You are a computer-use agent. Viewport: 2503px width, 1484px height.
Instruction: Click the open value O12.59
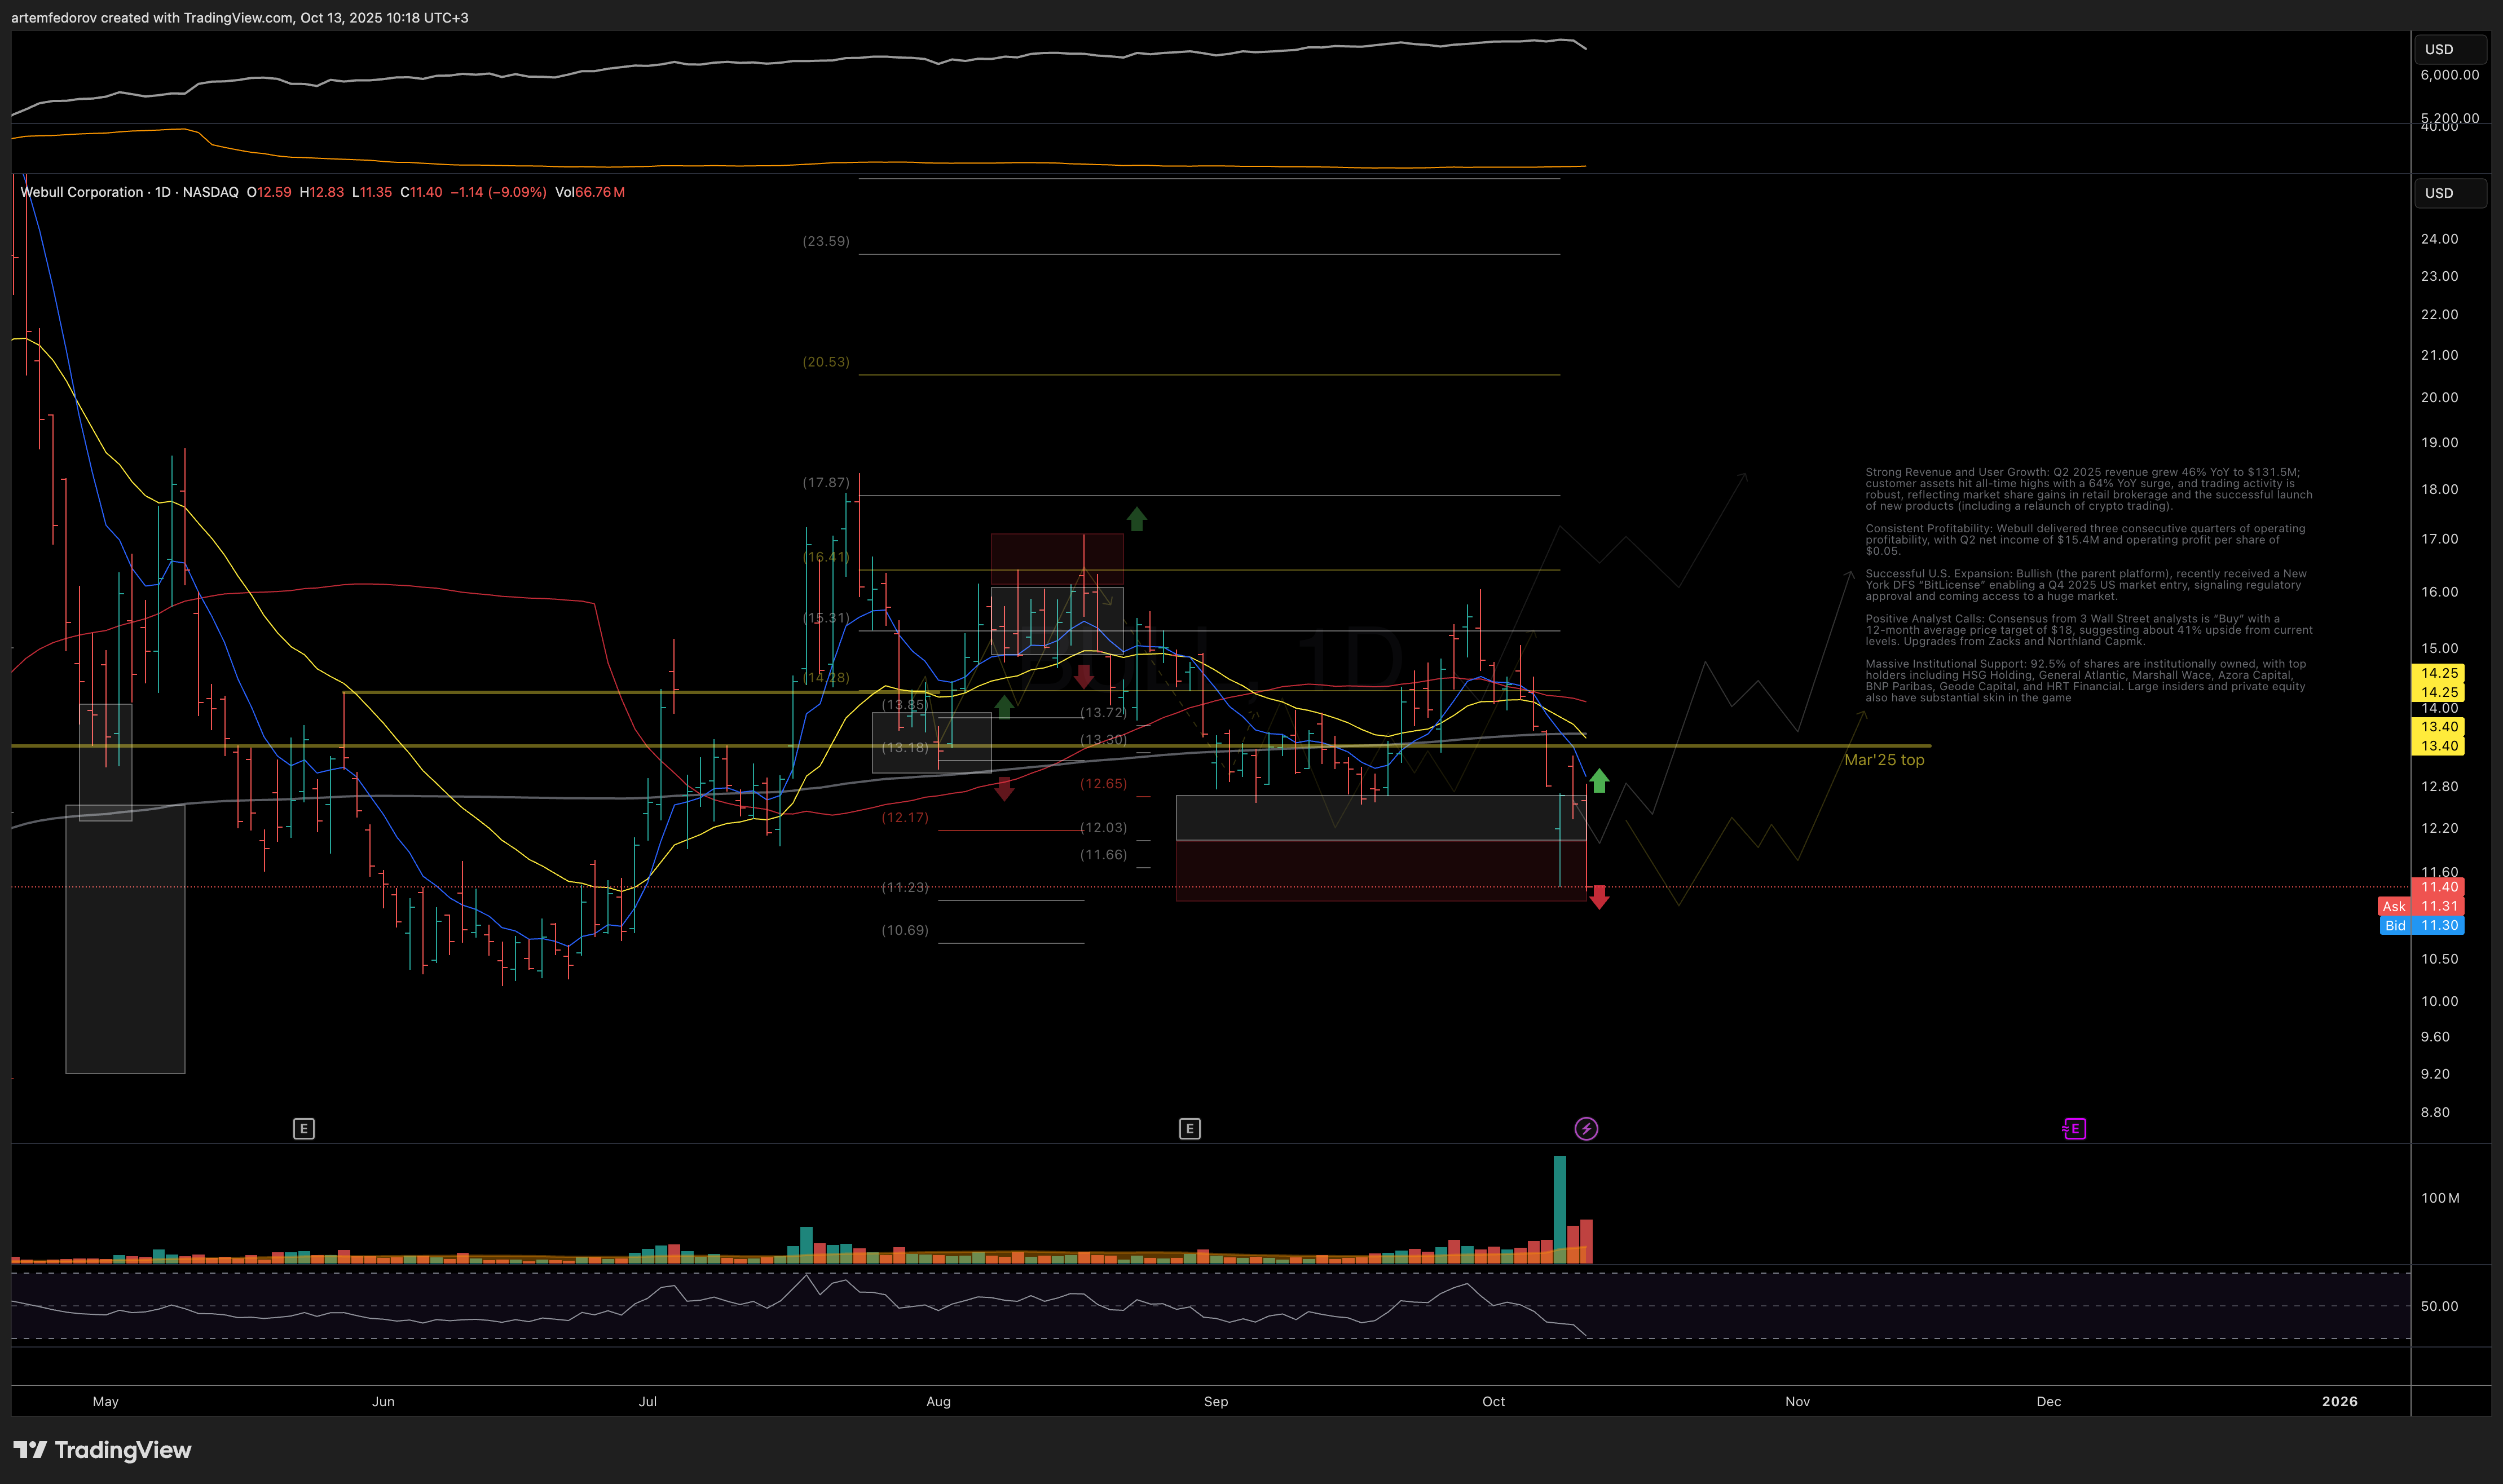click(x=269, y=192)
